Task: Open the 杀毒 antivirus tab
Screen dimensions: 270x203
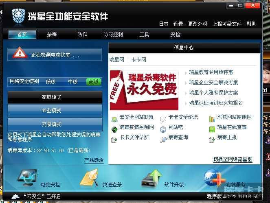Action: point(52,35)
